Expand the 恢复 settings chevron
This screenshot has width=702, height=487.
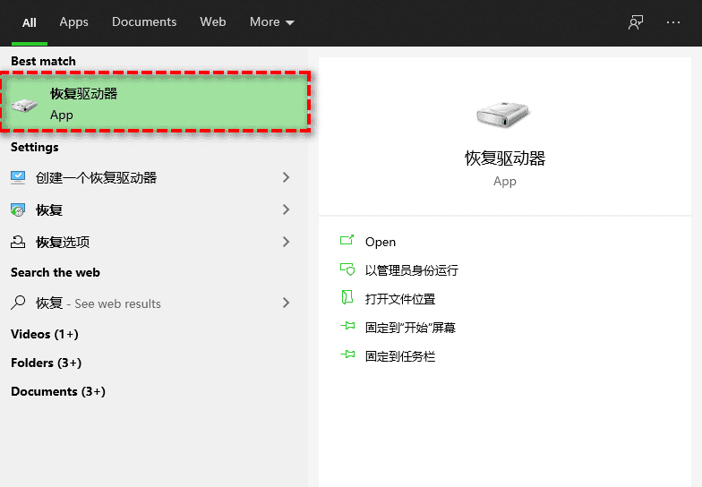click(x=287, y=209)
